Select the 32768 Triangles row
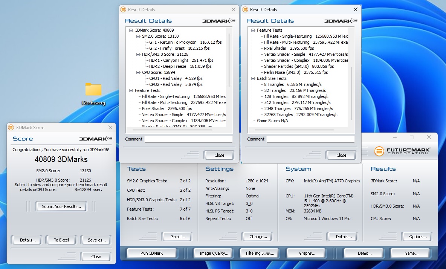 tap(301, 115)
